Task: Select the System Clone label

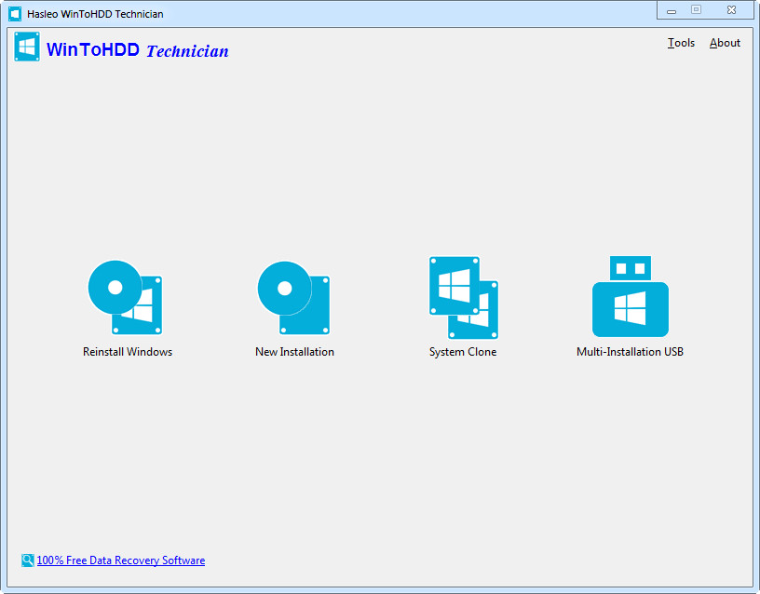Action: [x=463, y=352]
